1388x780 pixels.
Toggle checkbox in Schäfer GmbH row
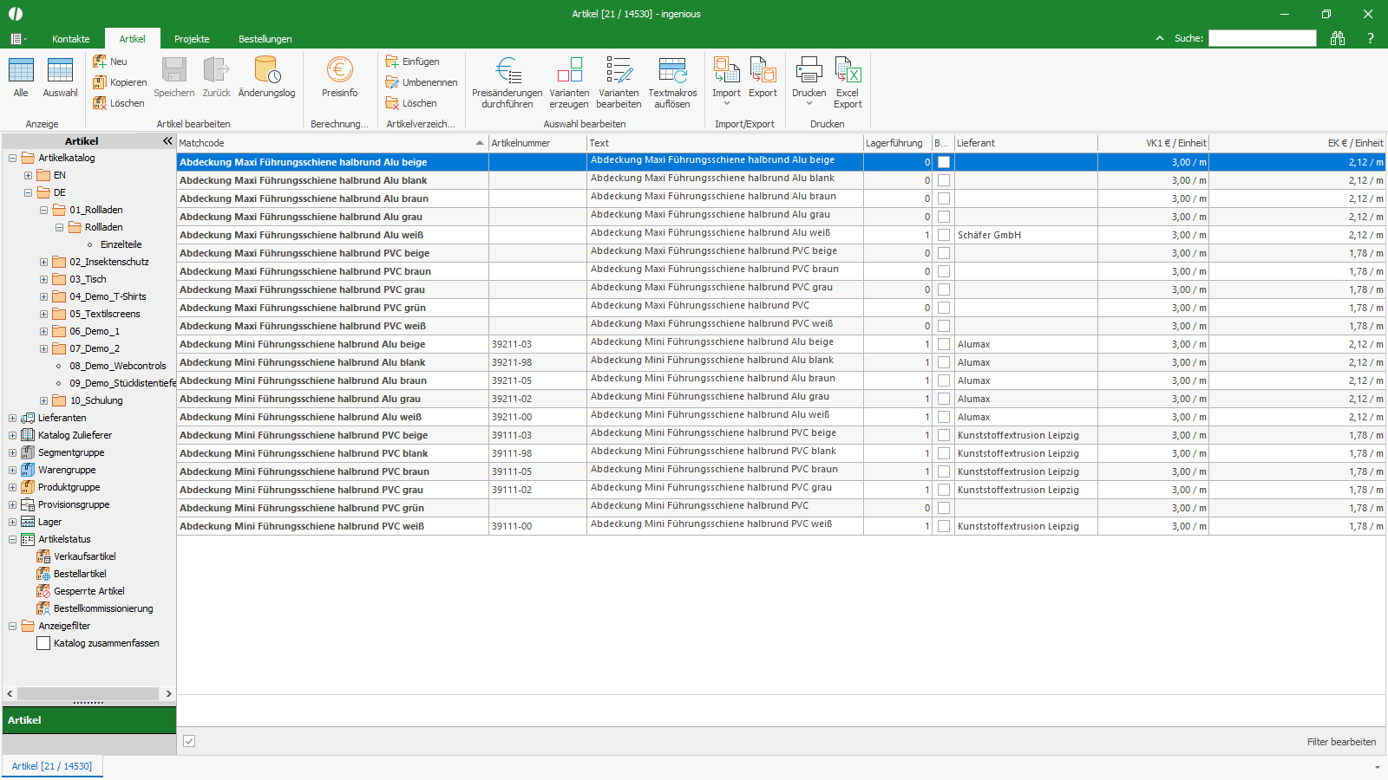[x=944, y=235]
